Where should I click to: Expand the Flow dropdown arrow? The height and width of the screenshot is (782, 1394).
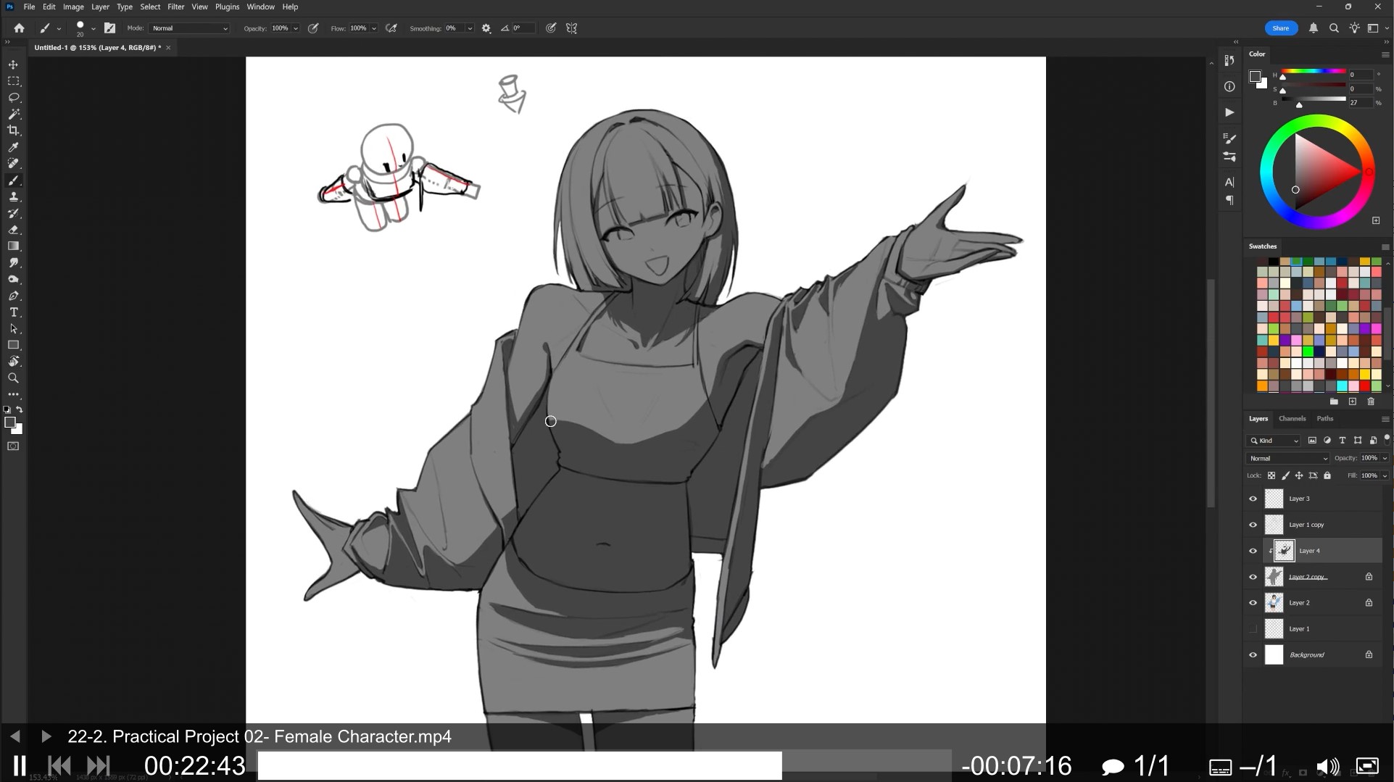click(374, 28)
